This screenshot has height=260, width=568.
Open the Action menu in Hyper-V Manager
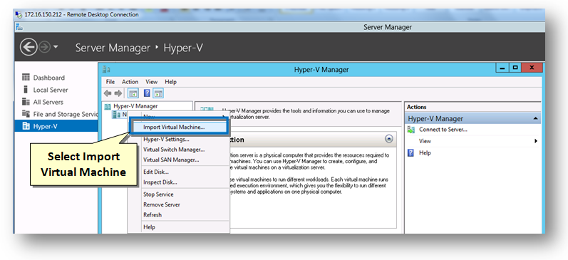point(130,82)
